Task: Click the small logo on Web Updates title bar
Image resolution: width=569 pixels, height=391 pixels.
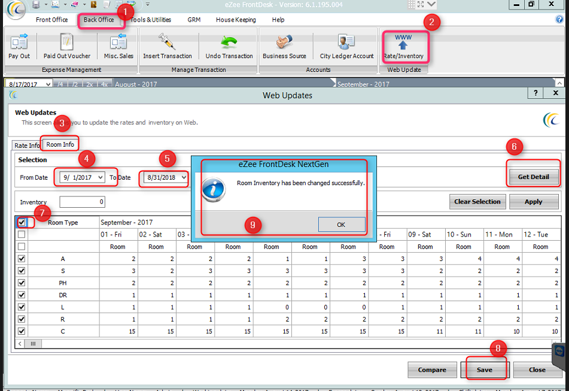Action: [13, 95]
